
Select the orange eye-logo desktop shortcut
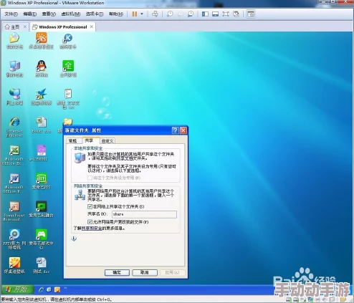pos(41,41)
